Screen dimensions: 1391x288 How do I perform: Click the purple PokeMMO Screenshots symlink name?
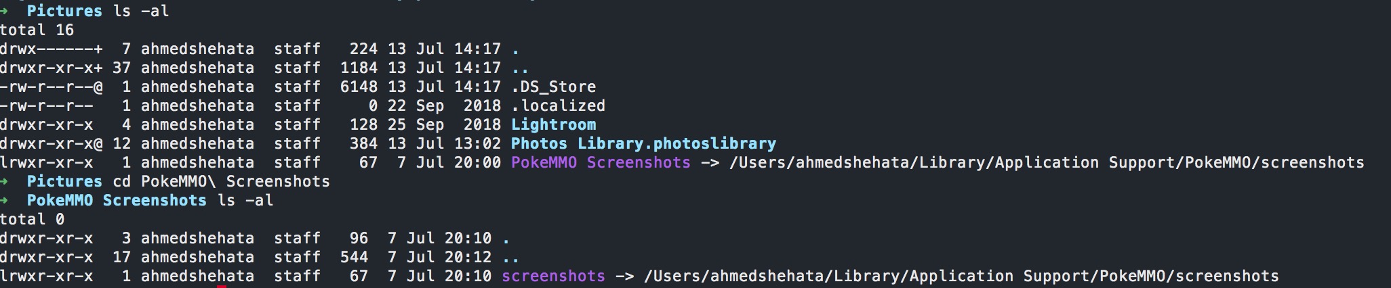pyautogui.click(x=601, y=162)
